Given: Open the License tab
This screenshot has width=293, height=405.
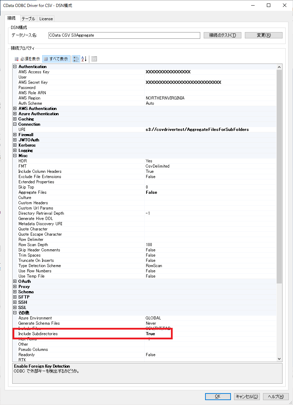Looking at the screenshot, I should (46, 19).
